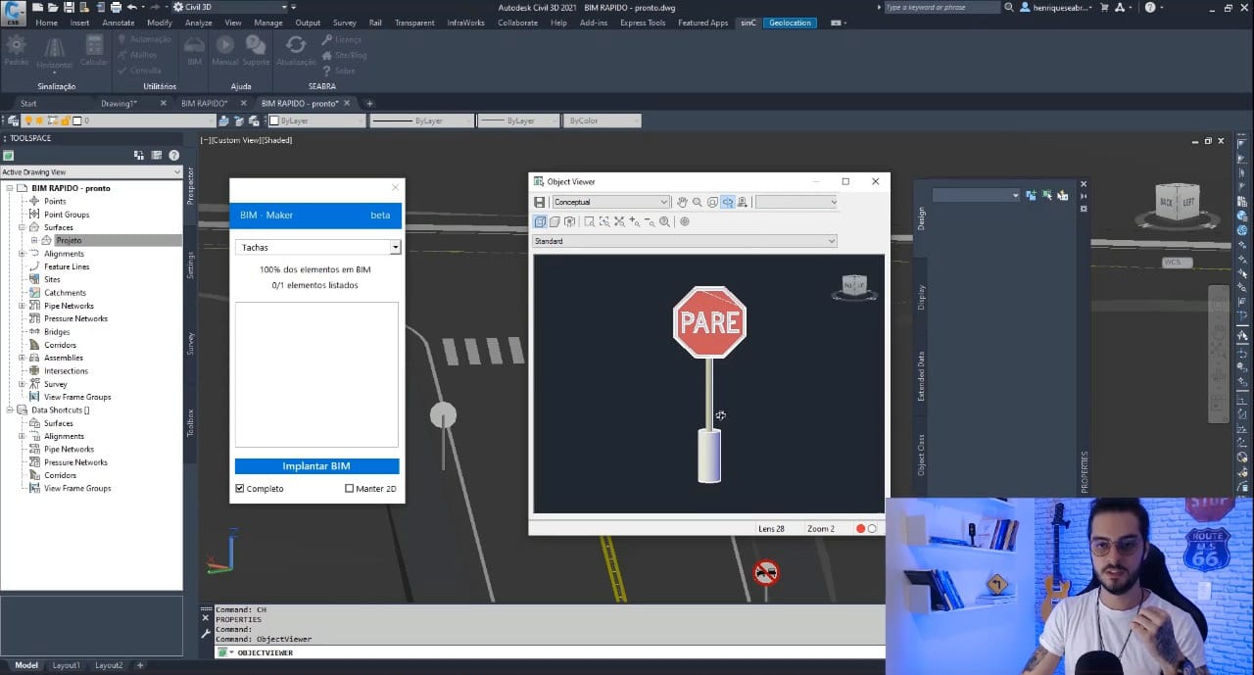Switch to the Geolocation ribbon tab
1254x675 pixels.
[x=790, y=23]
